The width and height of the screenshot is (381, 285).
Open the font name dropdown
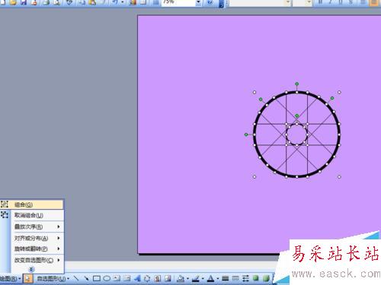[288, 2]
